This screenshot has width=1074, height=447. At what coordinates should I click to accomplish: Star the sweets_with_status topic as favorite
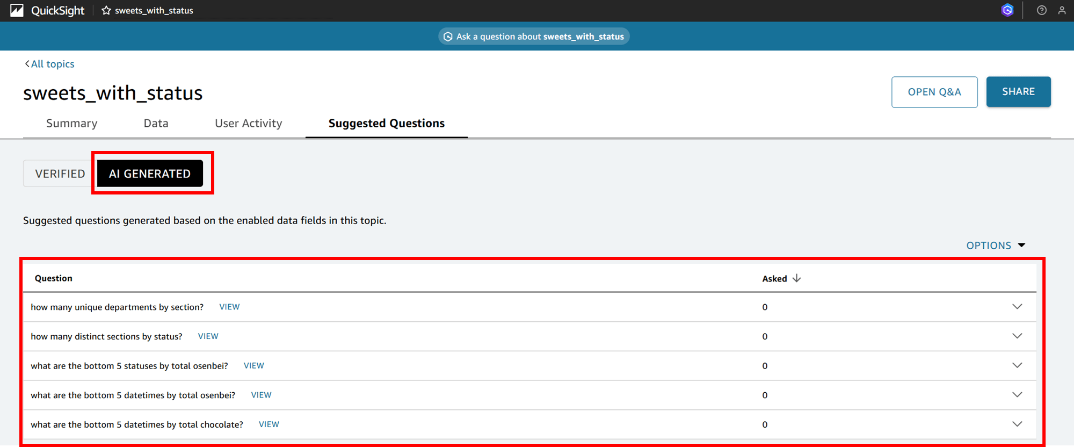[106, 10]
